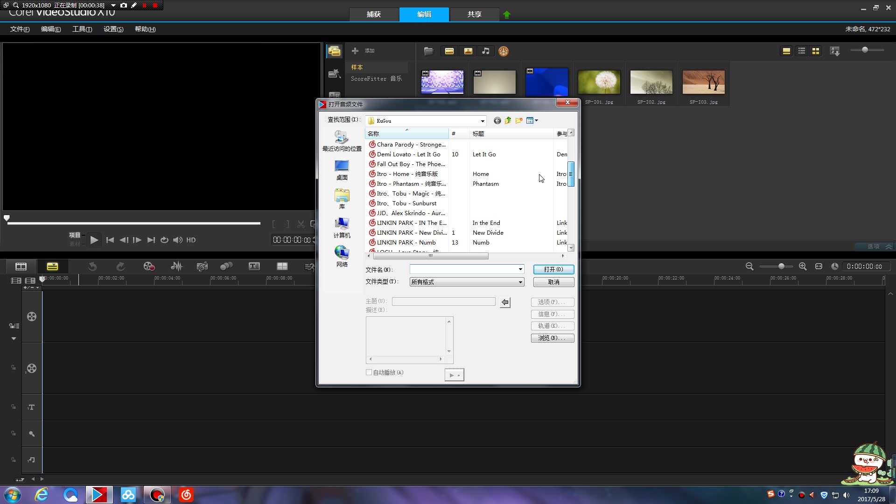Expand the track list down arrow at left
The image size is (896, 504).
point(14,339)
